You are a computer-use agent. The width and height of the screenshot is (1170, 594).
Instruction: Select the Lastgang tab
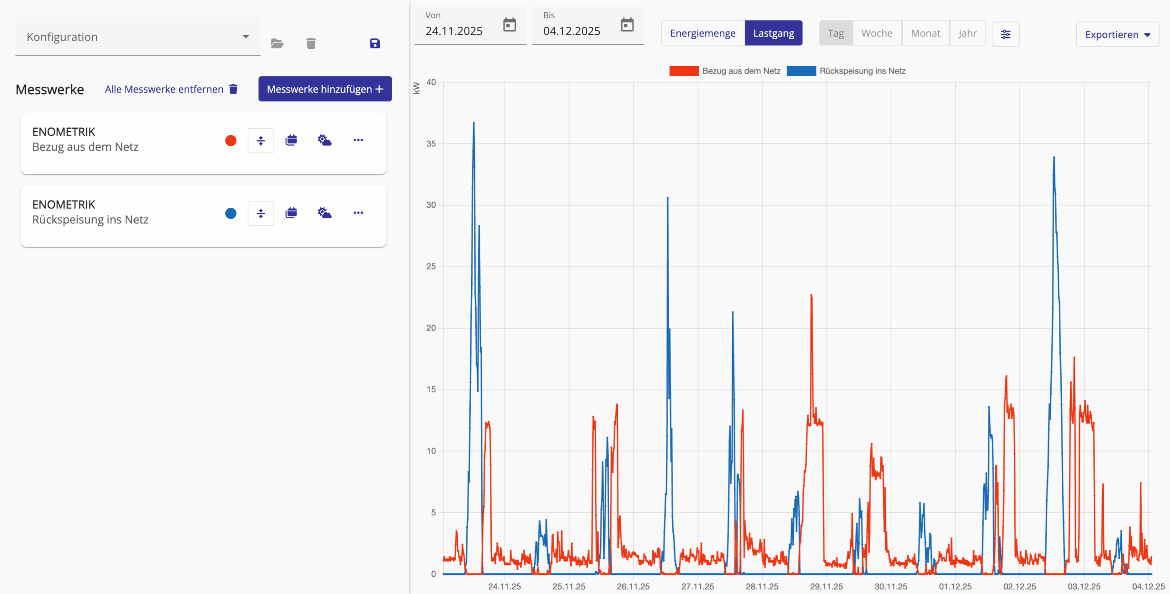(773, 33)
